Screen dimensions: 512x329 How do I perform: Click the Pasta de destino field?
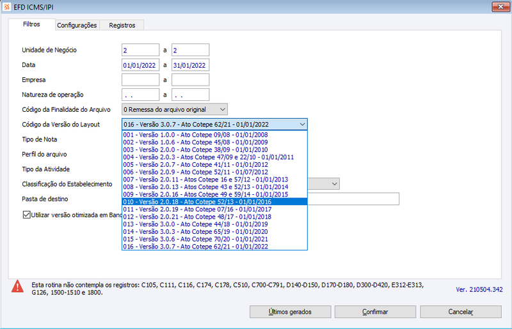click(x=353, y=199)
